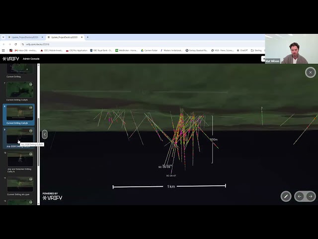The height and width of the screenshot is (239, 318).
Task: Click Mat Wilson video name tag
Action: pyautogui.click(x=272, y=61)
